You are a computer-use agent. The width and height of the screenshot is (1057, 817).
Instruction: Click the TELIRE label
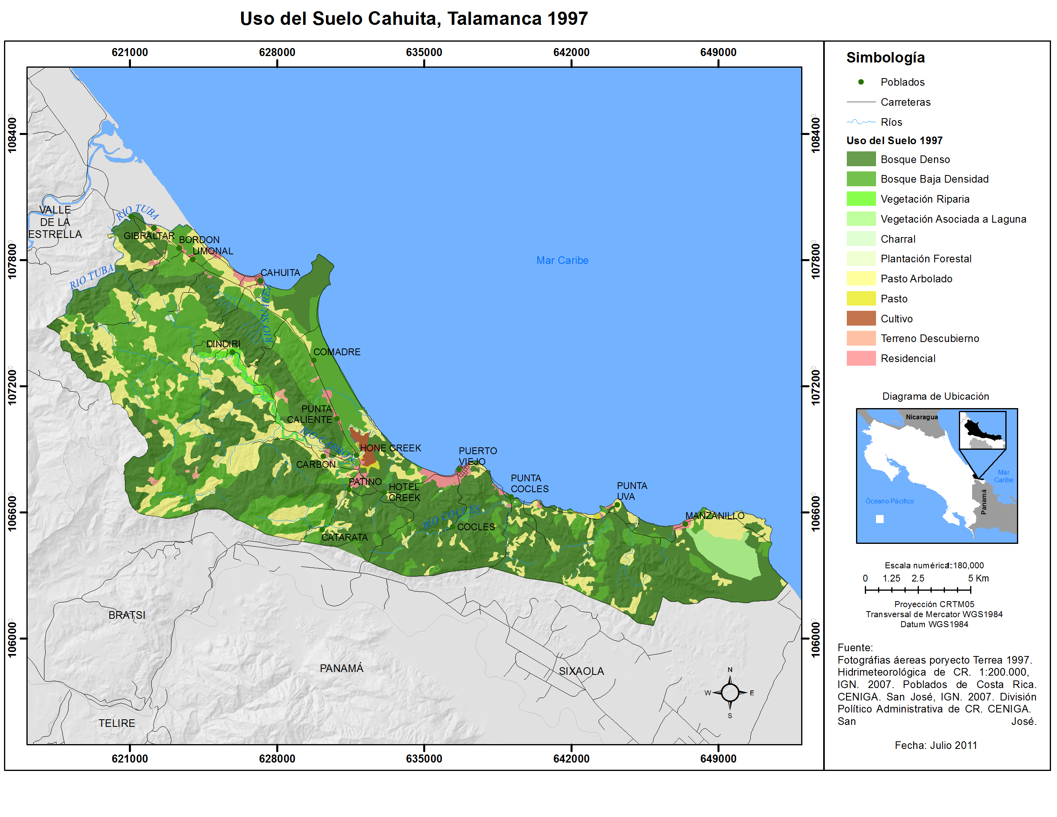(x=117, y=723)
